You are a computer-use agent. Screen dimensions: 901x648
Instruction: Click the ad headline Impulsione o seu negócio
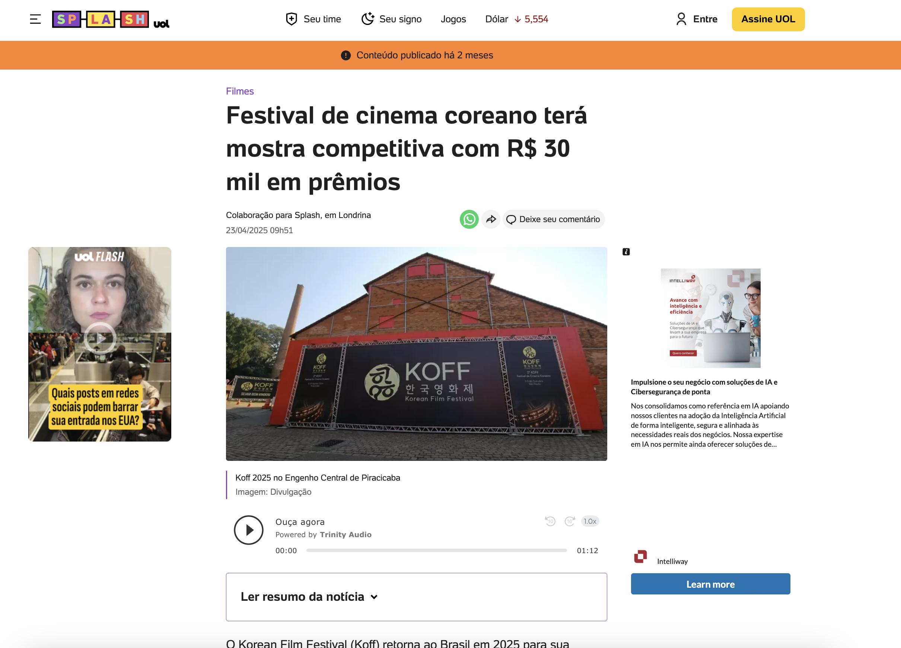pos(704,386)
